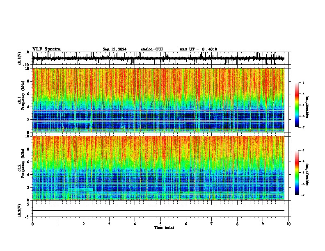The width and height of the screenshot is (325, 251).
Task: Click the "station=OUI" header label
Action: click(x=152, y=49)
